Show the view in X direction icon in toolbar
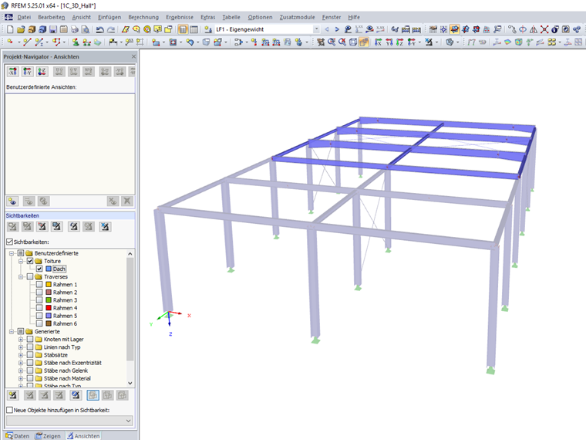The width and height of the screenshot is (586, 440). click(379, 42)
